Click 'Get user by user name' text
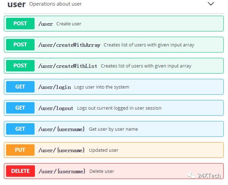This screenshot has width=228, height=185. point(113,129)
